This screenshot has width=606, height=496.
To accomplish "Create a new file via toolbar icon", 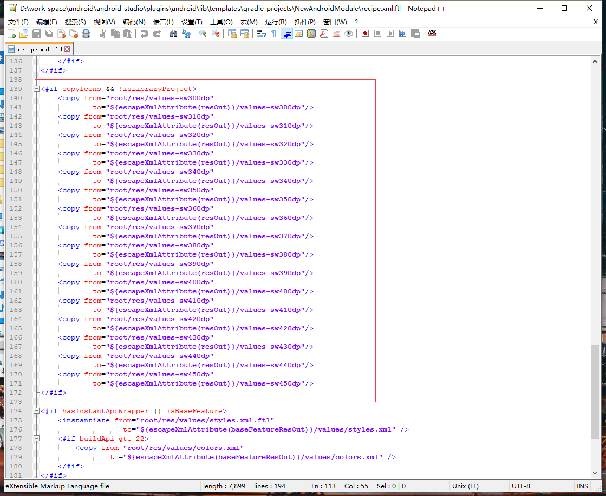I will pos(11,34).
